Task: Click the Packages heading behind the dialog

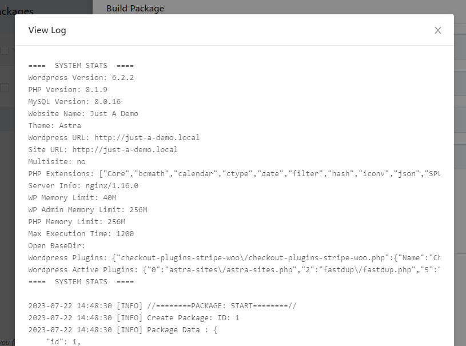Action: click(16, 11)
